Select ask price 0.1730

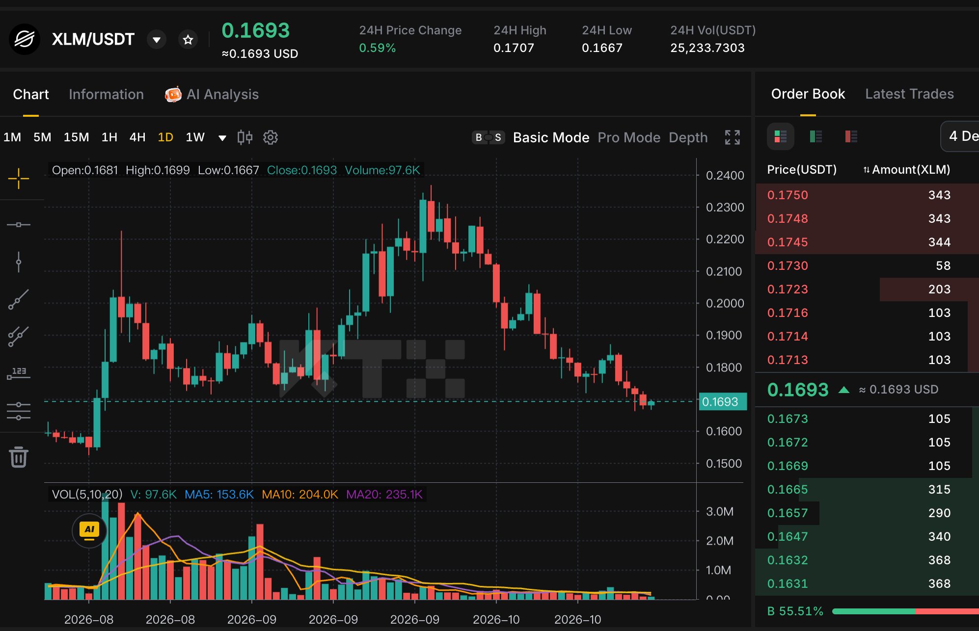click(x=788, y=265)
